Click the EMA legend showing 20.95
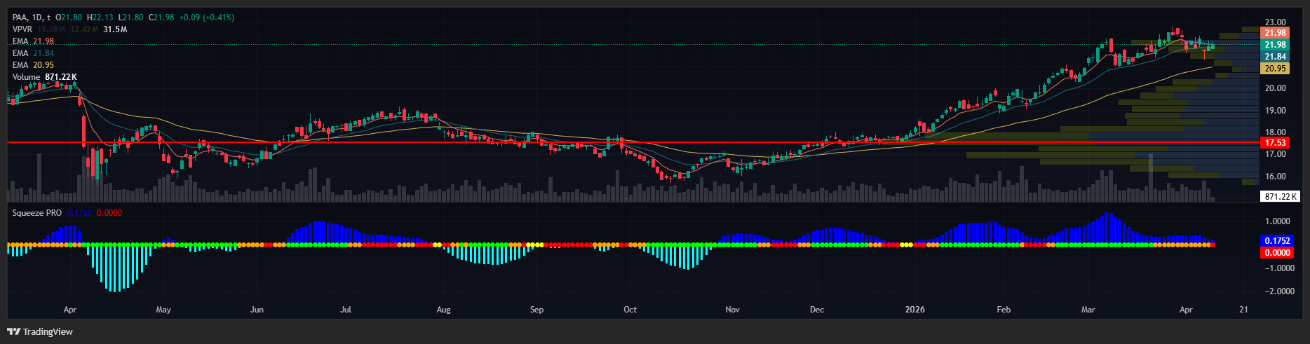The height and width of the screenshot is (344, 1310). (x=32, y=65)
